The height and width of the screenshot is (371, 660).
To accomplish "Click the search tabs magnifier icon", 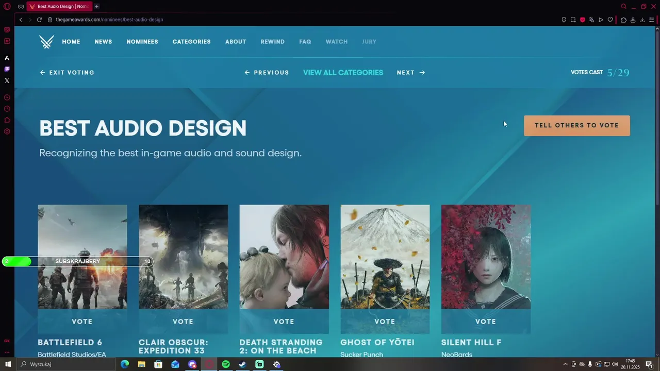I will click(x=623, y=7).
